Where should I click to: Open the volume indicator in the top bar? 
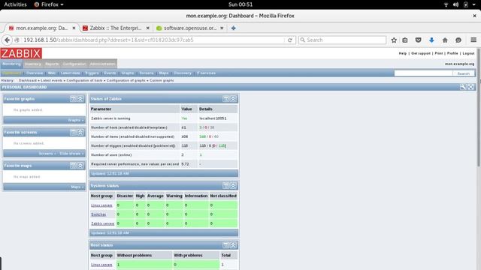tap(456, 4)
